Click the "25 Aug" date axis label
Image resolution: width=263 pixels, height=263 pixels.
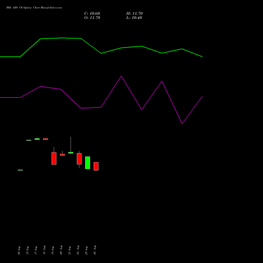(x=86, y=250)
